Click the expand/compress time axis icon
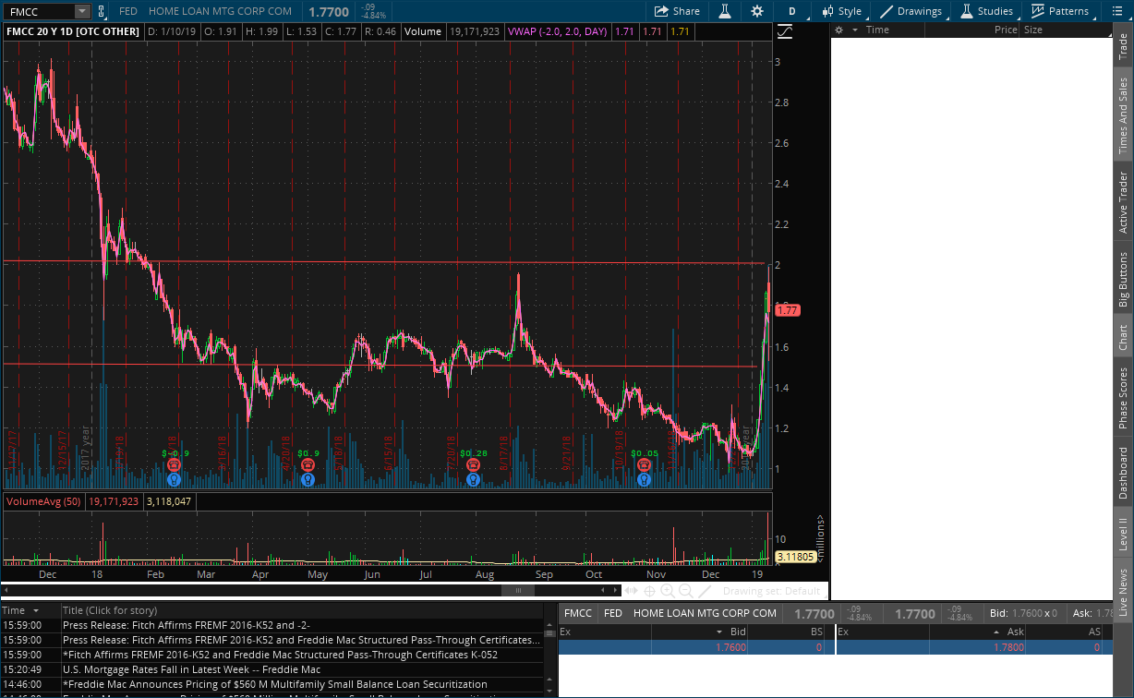 [631, 591]
